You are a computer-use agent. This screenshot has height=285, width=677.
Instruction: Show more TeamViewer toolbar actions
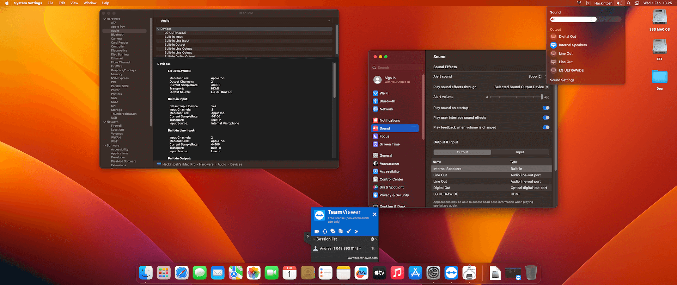pos(356,231)
